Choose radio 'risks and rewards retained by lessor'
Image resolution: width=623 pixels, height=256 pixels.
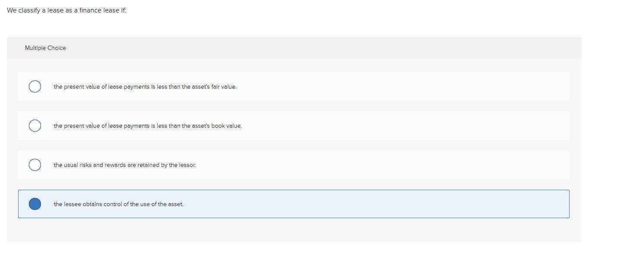tap(35, 165)
